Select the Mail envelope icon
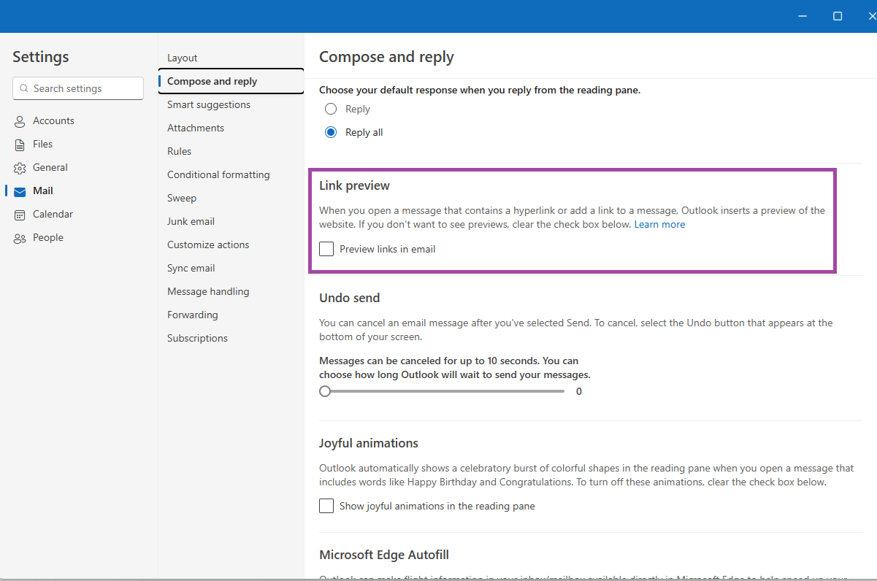The width and height of the screenshot is (877, 581). click(x=19, y=191)
